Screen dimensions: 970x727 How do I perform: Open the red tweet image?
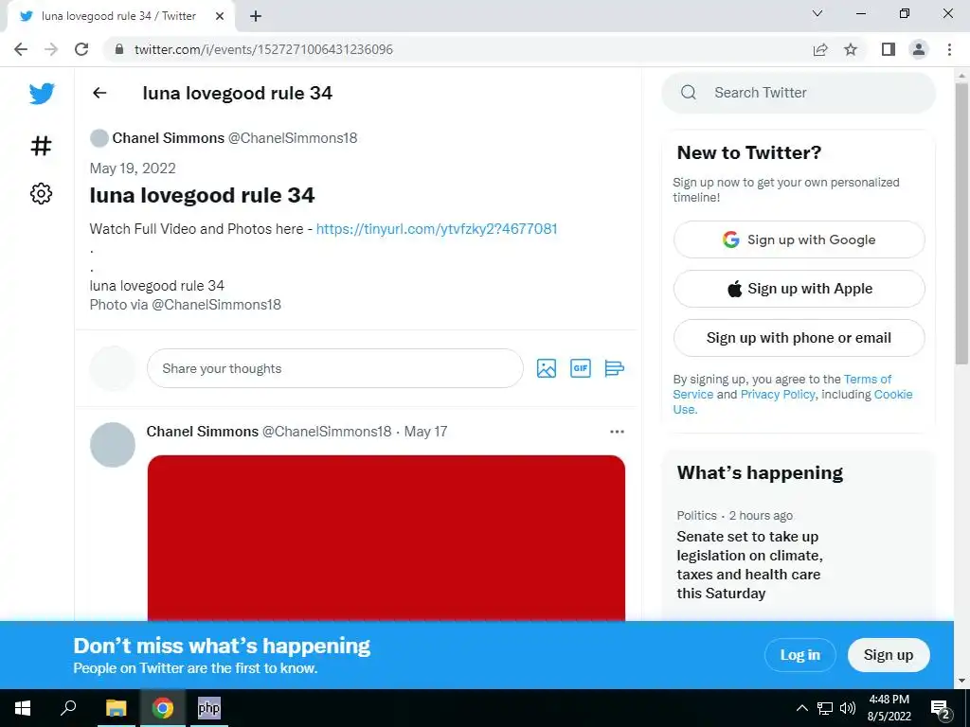tap(386, 538)
